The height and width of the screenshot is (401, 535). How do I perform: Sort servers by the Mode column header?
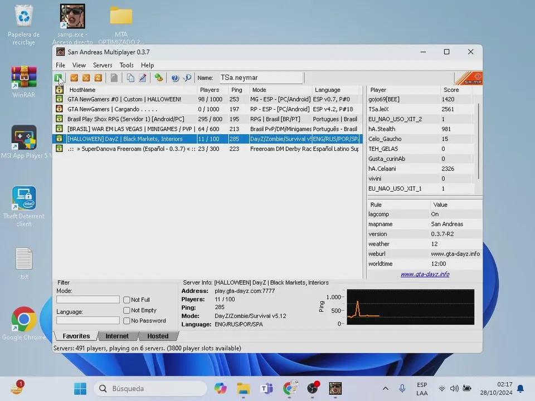pos(280,90)
